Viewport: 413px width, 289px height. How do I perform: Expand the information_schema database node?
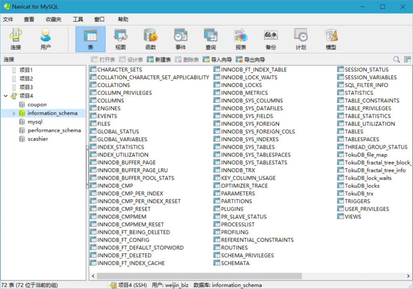coord(14,113)
